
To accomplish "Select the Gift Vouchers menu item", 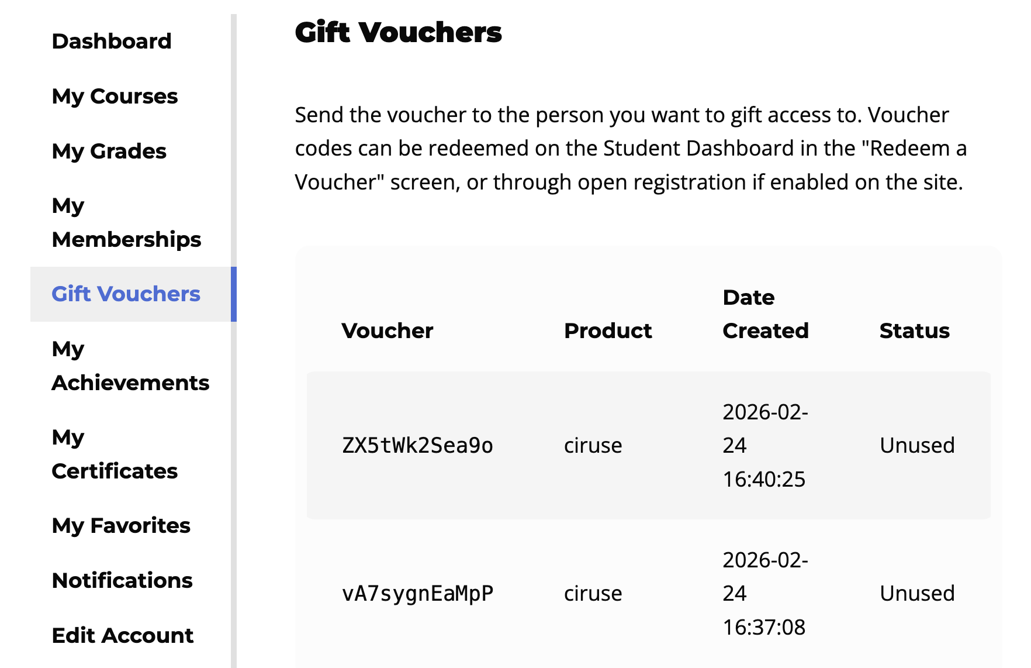I will [x=126, y=294].
